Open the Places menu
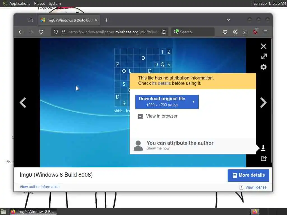This screenshot has width=287, height=215. click(x=39, y=3)
